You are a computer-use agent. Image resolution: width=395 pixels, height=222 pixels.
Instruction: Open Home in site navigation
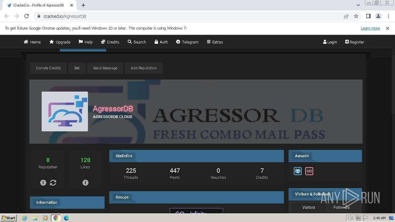pos(32,42)
